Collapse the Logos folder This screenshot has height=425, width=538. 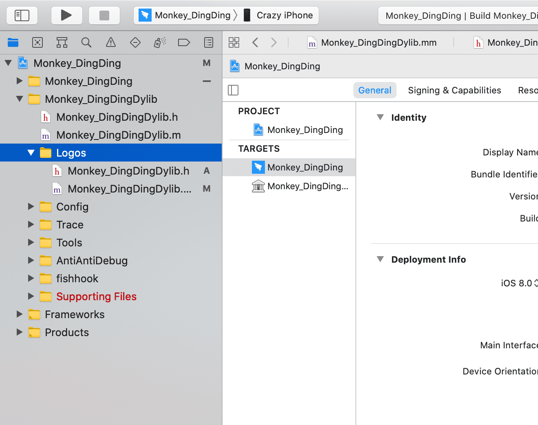[x=31, y=153]
